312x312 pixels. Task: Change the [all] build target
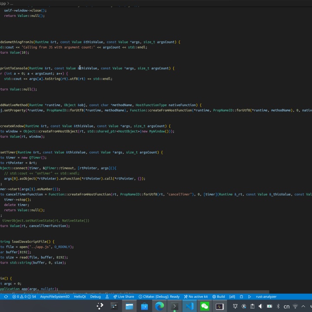tap(232, 296)
